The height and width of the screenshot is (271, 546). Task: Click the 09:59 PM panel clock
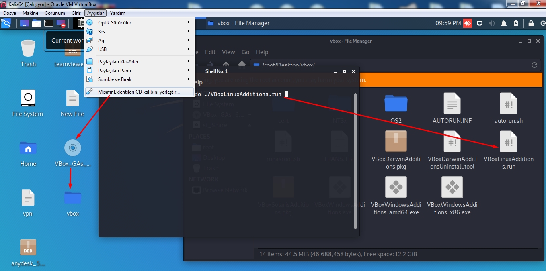pos(448,23)
